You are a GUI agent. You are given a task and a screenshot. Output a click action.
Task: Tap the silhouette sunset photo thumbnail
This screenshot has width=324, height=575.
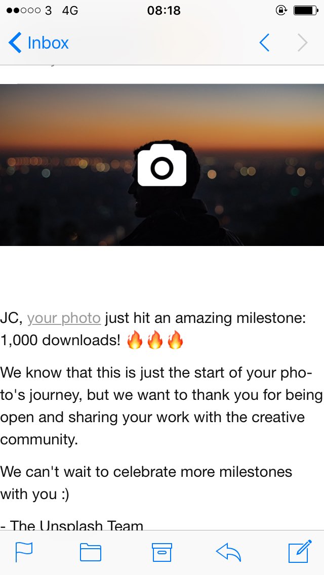point(162,165)
